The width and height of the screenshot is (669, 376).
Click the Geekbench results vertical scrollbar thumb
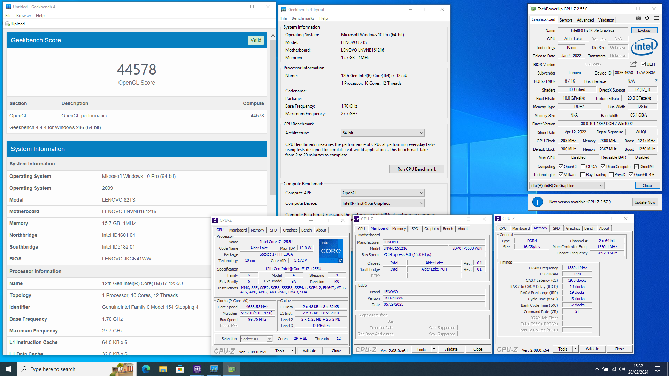[x=273, y=117]
